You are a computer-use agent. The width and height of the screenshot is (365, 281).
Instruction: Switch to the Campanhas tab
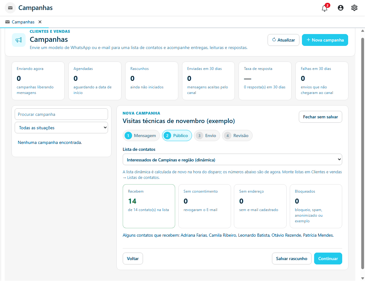tap(23, 22)
